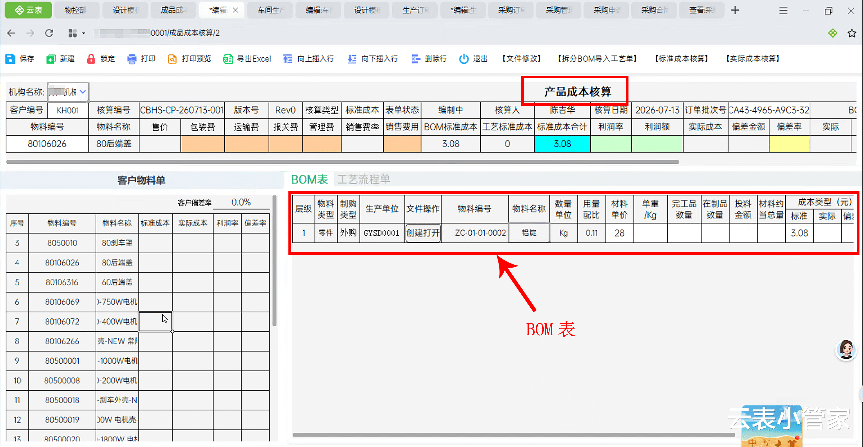Click the cyan 标准成本合计 cell 3.08
863x447 pixels.
[x=562, y=144]
